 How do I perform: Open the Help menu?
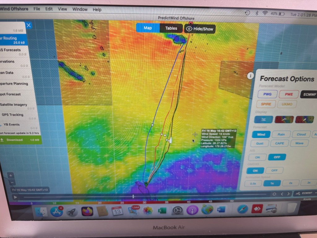[97, 10]
